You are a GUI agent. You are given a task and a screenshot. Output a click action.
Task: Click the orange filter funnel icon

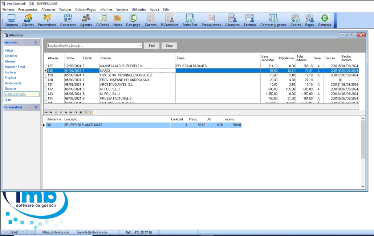[91, 112]
